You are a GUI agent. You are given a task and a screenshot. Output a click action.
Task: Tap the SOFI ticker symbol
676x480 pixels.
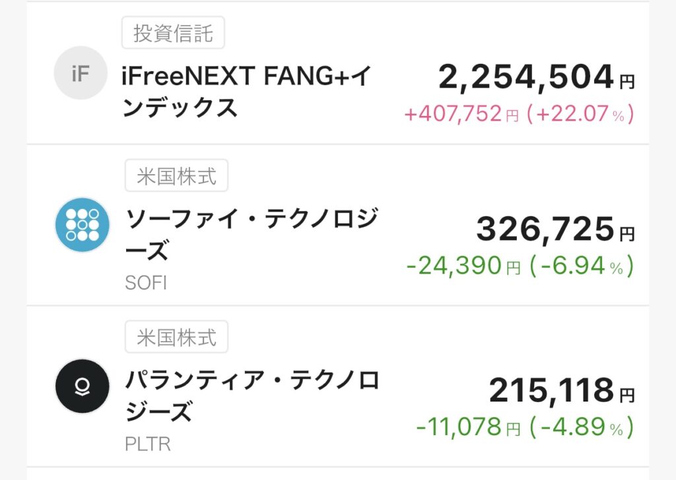coord(146,283)
